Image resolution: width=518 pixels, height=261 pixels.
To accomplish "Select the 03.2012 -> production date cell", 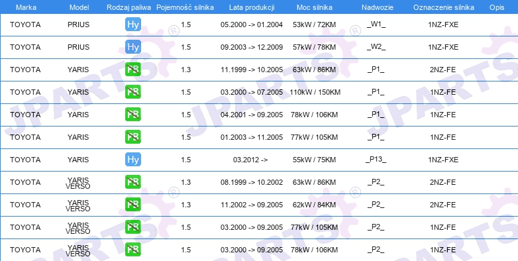I will (x=250, y=160).
